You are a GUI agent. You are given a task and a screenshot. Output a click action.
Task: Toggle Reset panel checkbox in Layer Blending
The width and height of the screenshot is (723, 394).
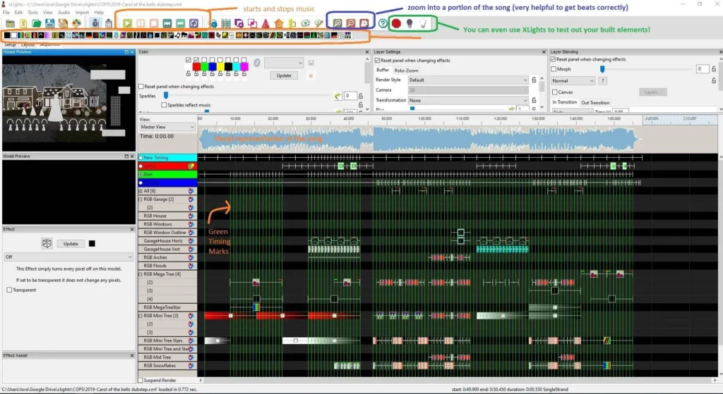coord(553,59)
